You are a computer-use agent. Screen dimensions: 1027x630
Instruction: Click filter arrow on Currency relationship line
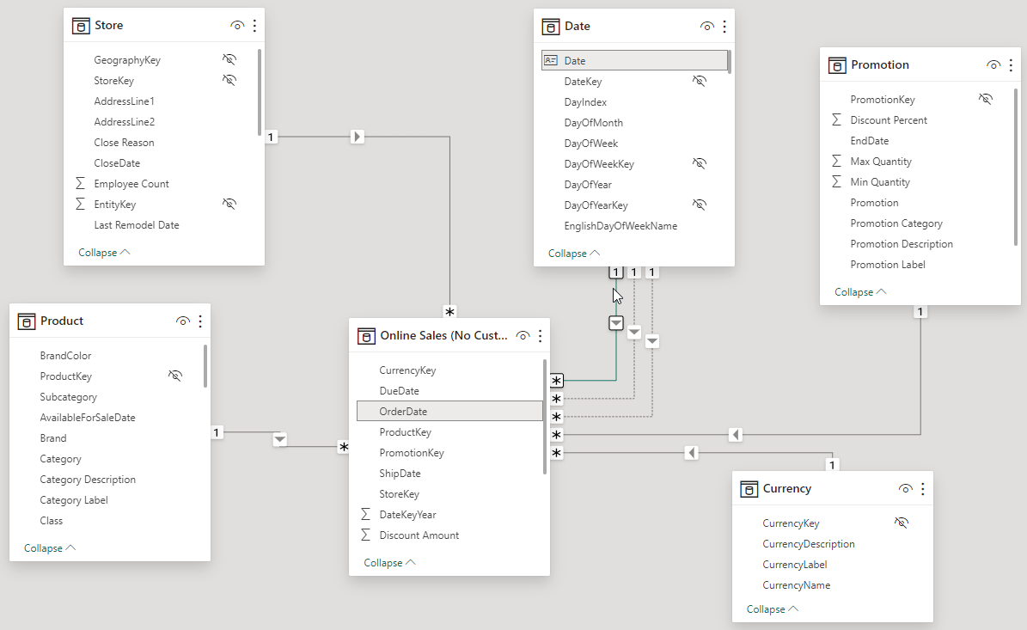tap(691, 453)
